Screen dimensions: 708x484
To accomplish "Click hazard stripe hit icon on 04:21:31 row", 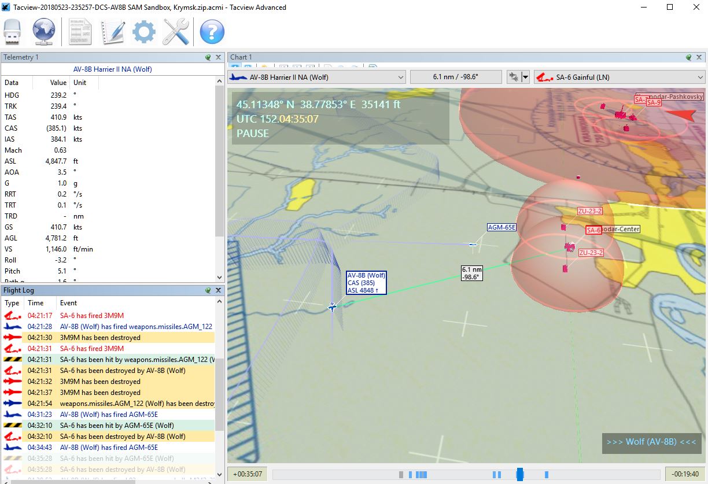I will [12, 360].
